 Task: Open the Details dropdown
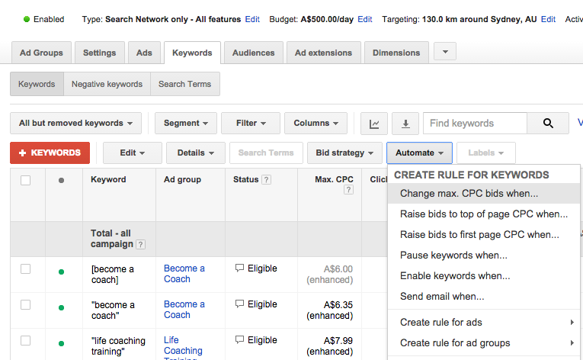coord(196,153)
